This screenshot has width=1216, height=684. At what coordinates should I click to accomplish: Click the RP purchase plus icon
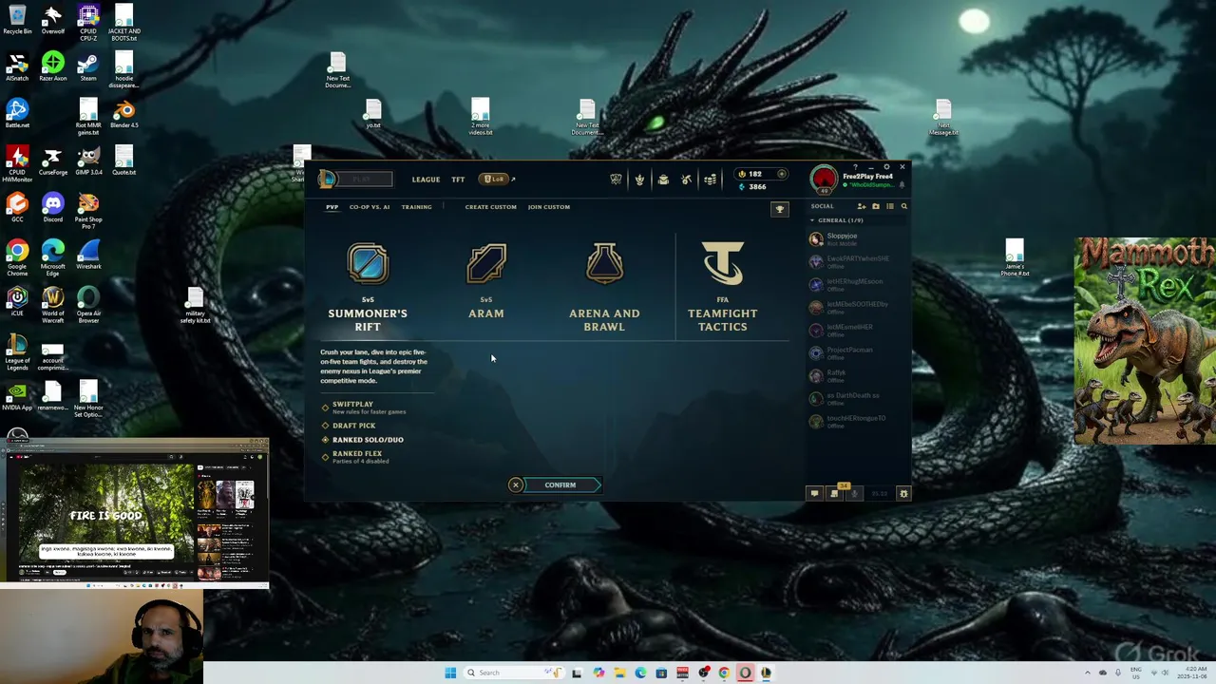point(782,174)
